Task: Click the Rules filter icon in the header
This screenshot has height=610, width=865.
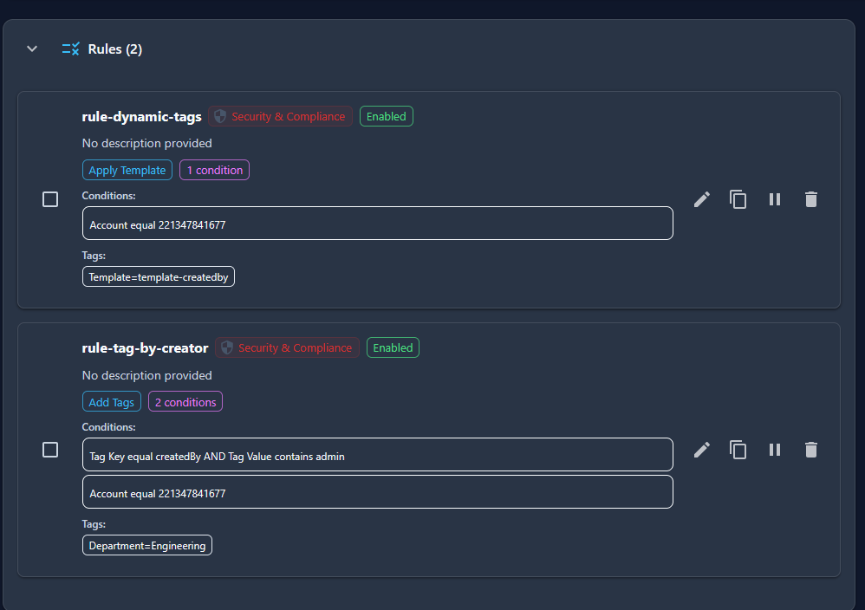Action: (x=70, y=49)
